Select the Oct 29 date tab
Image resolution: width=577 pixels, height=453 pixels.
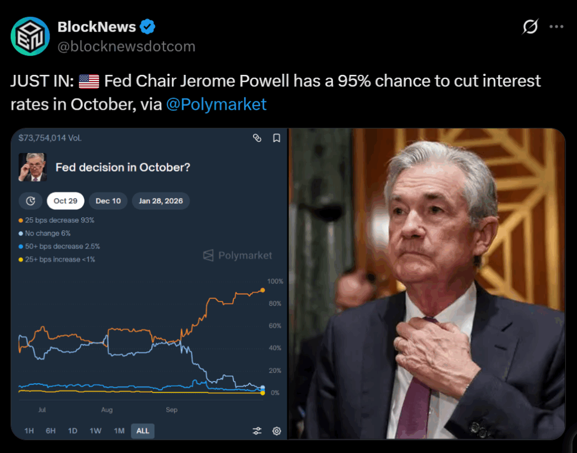65,201
